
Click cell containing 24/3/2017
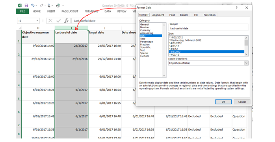coord(71,50)
